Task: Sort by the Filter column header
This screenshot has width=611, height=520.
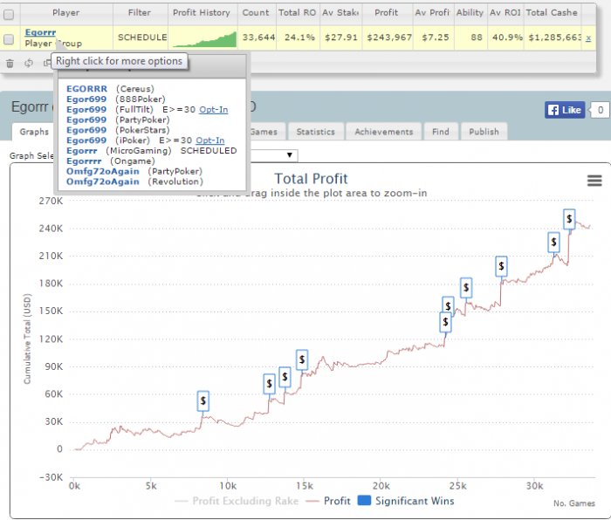Action: [x=140, y=12]
